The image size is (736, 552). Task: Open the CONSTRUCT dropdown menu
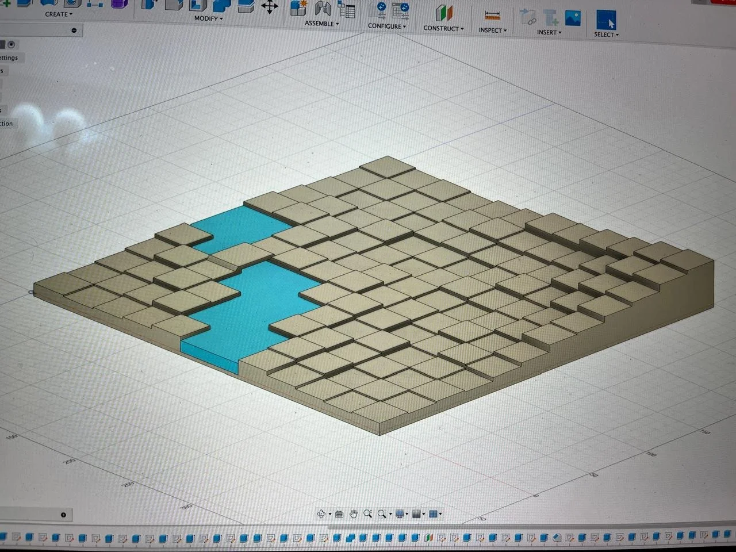tap(443, 28)
